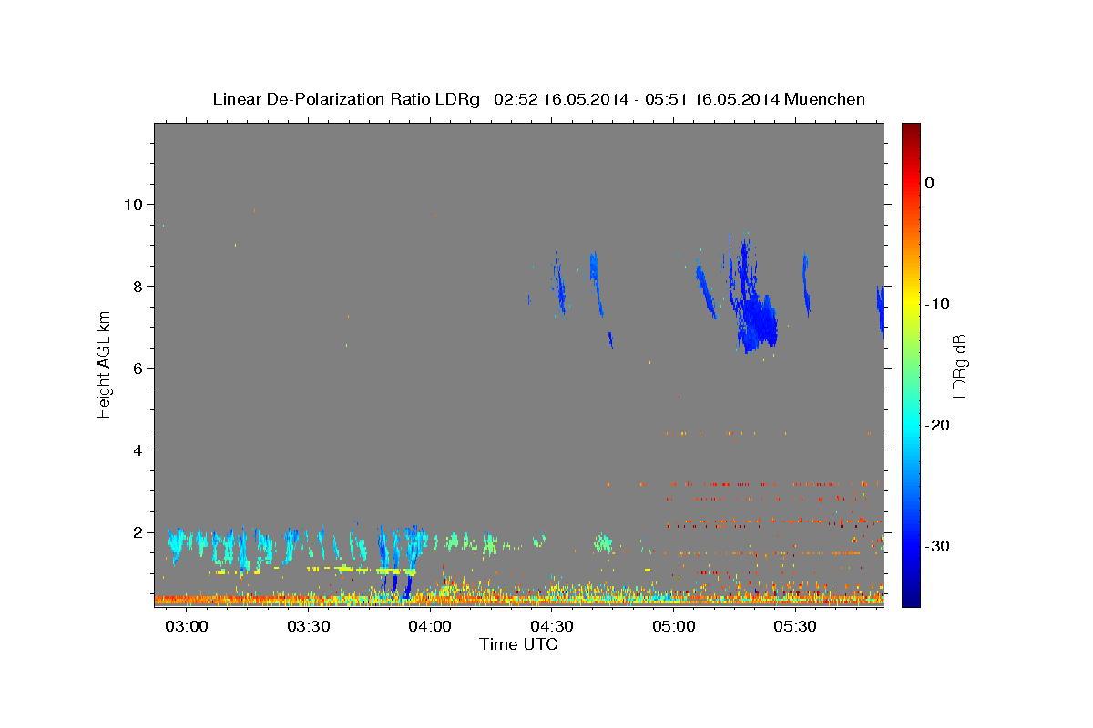
Task: Click the colorbar label -20
Action: [x=937, y=425]
